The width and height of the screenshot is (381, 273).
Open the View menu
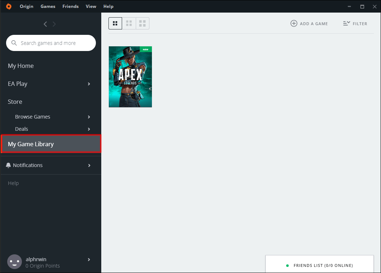click(91, 6)
